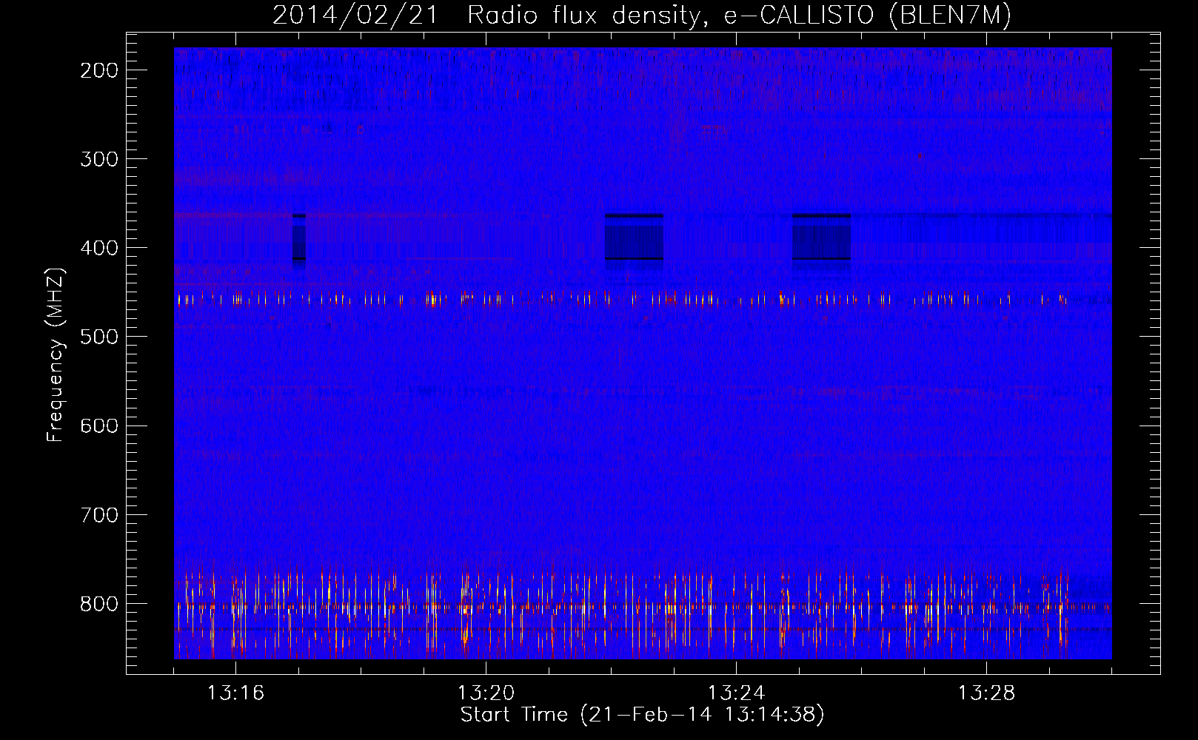Click the 13:28 time tick label
The image size is (1198, 740).
tap(986, 693)
